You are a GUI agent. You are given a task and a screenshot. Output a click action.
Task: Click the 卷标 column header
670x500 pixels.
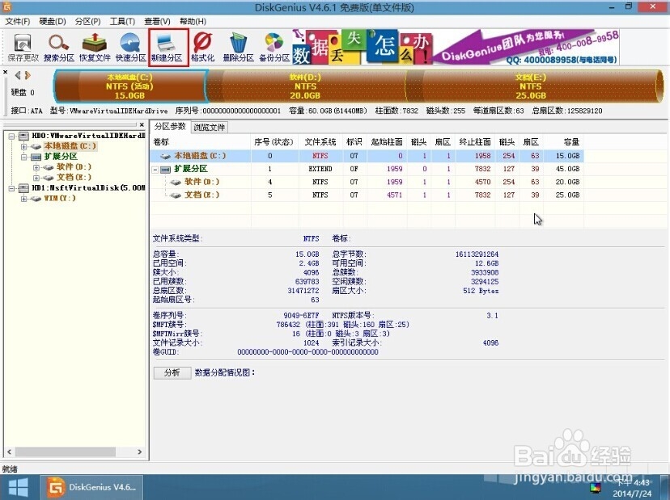200,142
